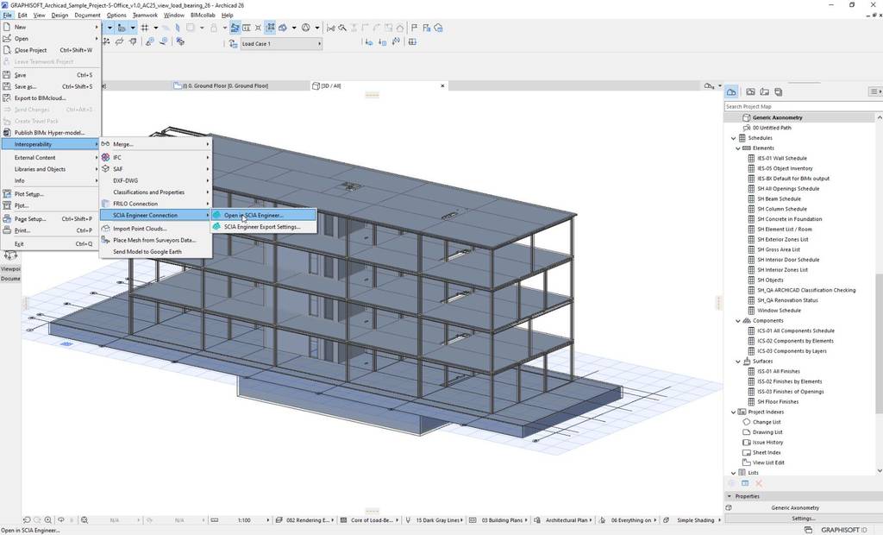Screen dimensions: 883x535
Task: Open the Publisher Sets icon
Action: (778, 91)
